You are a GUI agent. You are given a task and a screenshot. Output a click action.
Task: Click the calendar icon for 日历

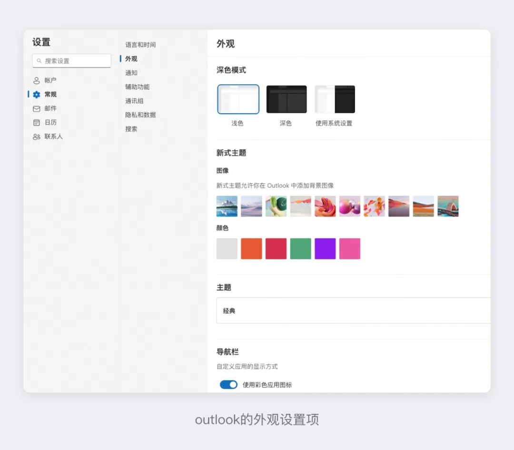click(x=36, y=123)
